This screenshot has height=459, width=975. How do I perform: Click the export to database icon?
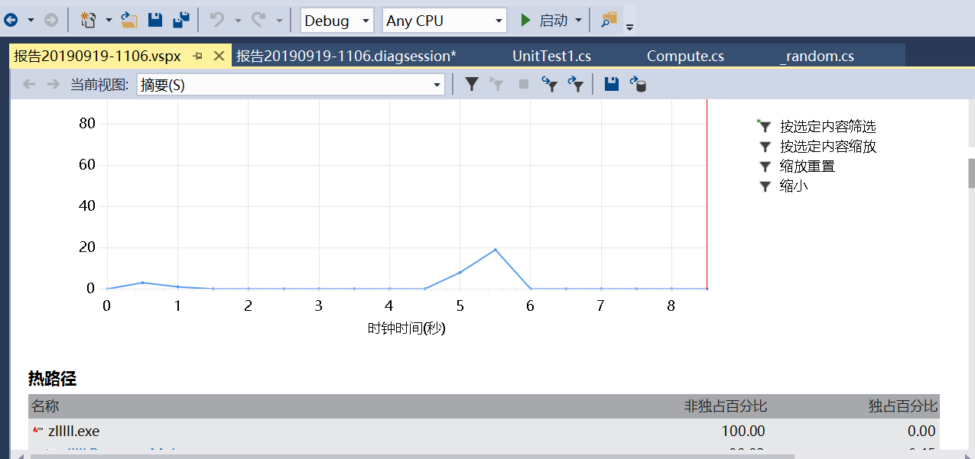pyautogui.click(x=638, y=85)
